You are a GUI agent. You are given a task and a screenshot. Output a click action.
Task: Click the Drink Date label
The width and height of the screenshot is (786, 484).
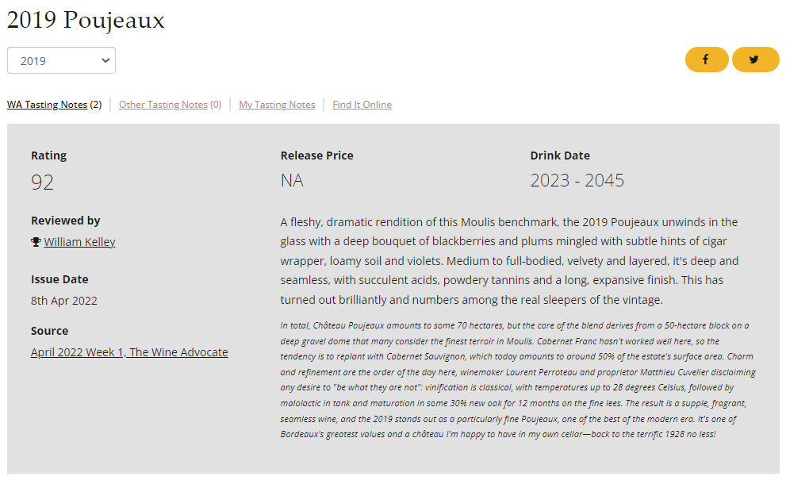[560, 156]
